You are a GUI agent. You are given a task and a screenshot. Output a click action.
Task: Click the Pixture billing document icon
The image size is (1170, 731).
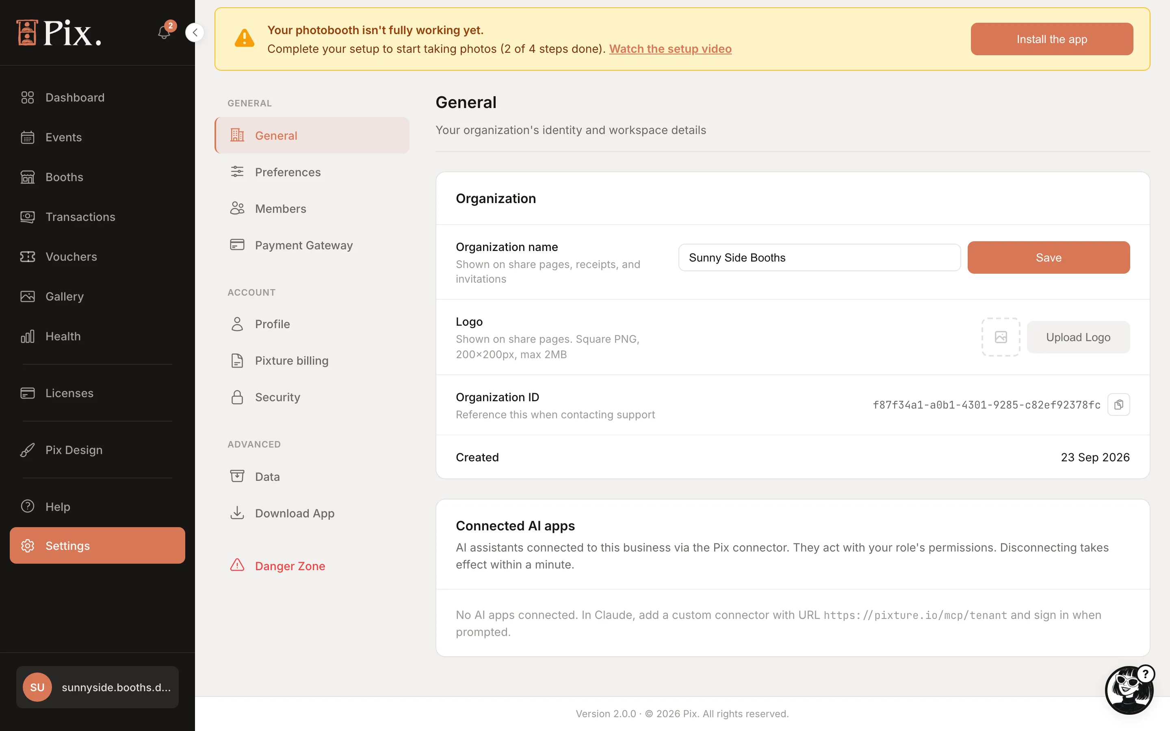237,361
